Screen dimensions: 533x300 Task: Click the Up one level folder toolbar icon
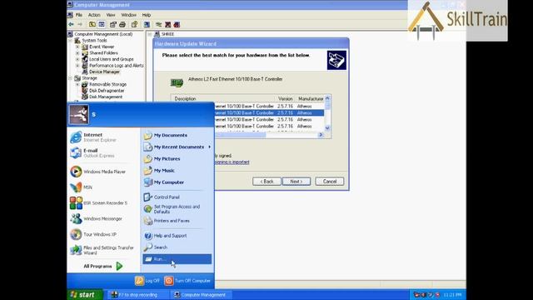pyautogui.click(x=92, y=24)
